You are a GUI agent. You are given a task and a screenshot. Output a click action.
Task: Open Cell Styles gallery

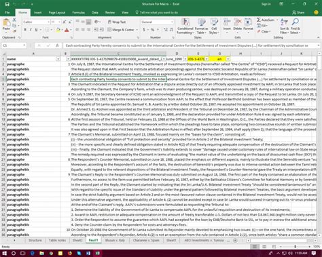214,26
